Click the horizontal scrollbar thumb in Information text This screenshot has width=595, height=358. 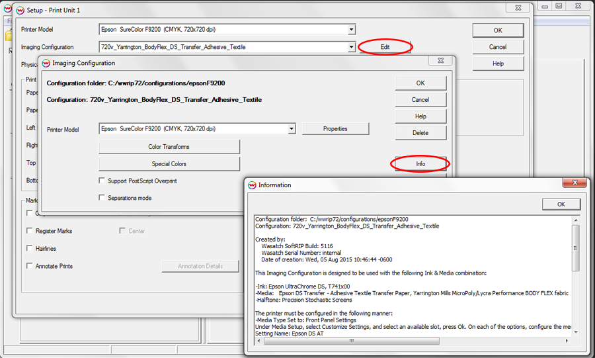coord(352,341)
